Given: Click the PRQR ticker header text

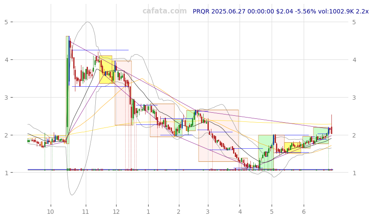Looking at the screenshot, I should [x=280, y=11].
